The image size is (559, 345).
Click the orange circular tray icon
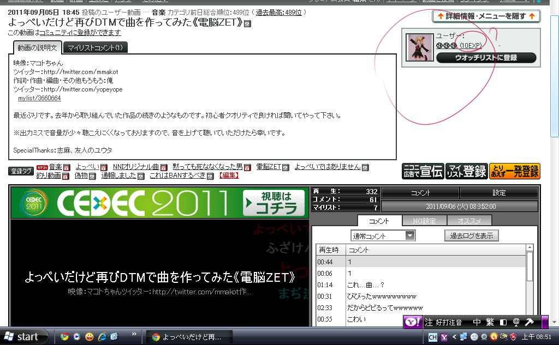pos(493,336)
